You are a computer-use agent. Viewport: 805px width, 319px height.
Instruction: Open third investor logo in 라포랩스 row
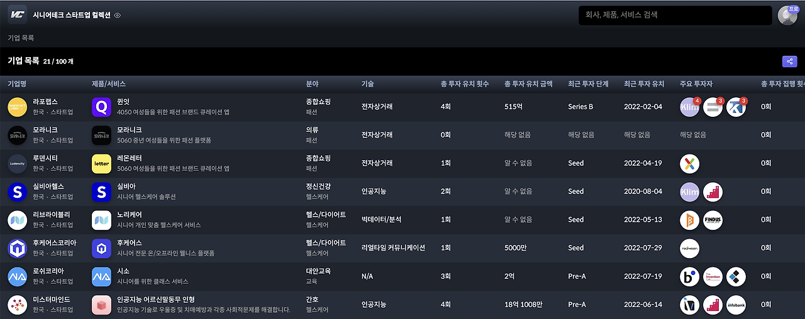[736, 107]
